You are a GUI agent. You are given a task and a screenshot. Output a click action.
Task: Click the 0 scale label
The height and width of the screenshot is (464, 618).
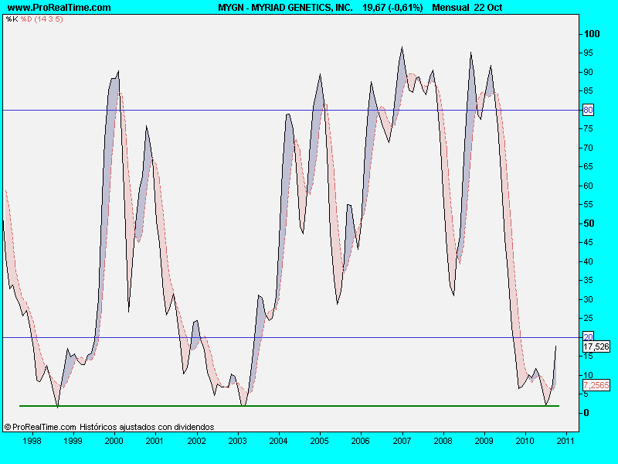pyautogui.click(x=586, y=413)
